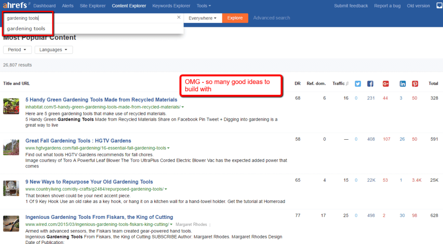
Task: Sort by Google Plus shares icon
Action: click(385, 84)
